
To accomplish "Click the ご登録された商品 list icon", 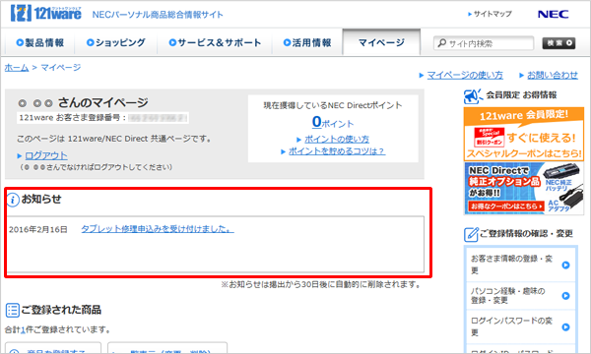I will pos(13,310).
